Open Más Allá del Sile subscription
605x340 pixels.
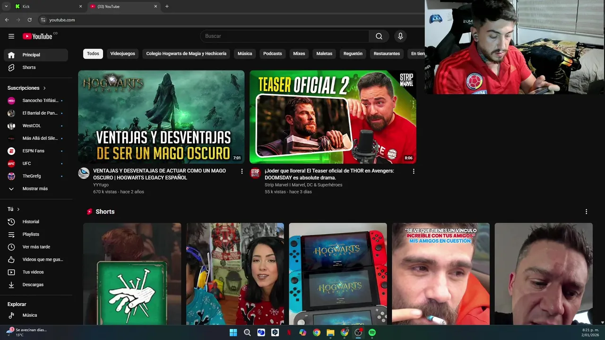click(x=36, y=138)
